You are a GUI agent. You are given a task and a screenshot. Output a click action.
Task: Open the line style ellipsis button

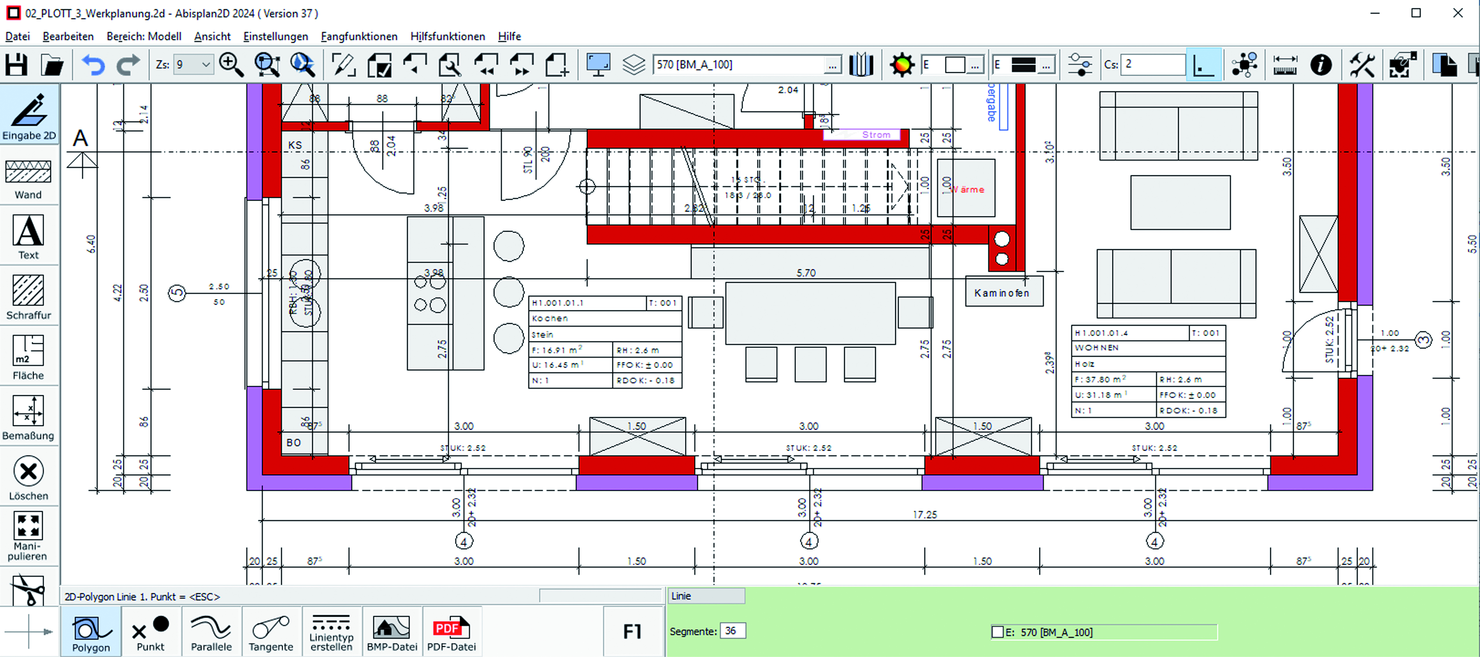coord(1046,65)
